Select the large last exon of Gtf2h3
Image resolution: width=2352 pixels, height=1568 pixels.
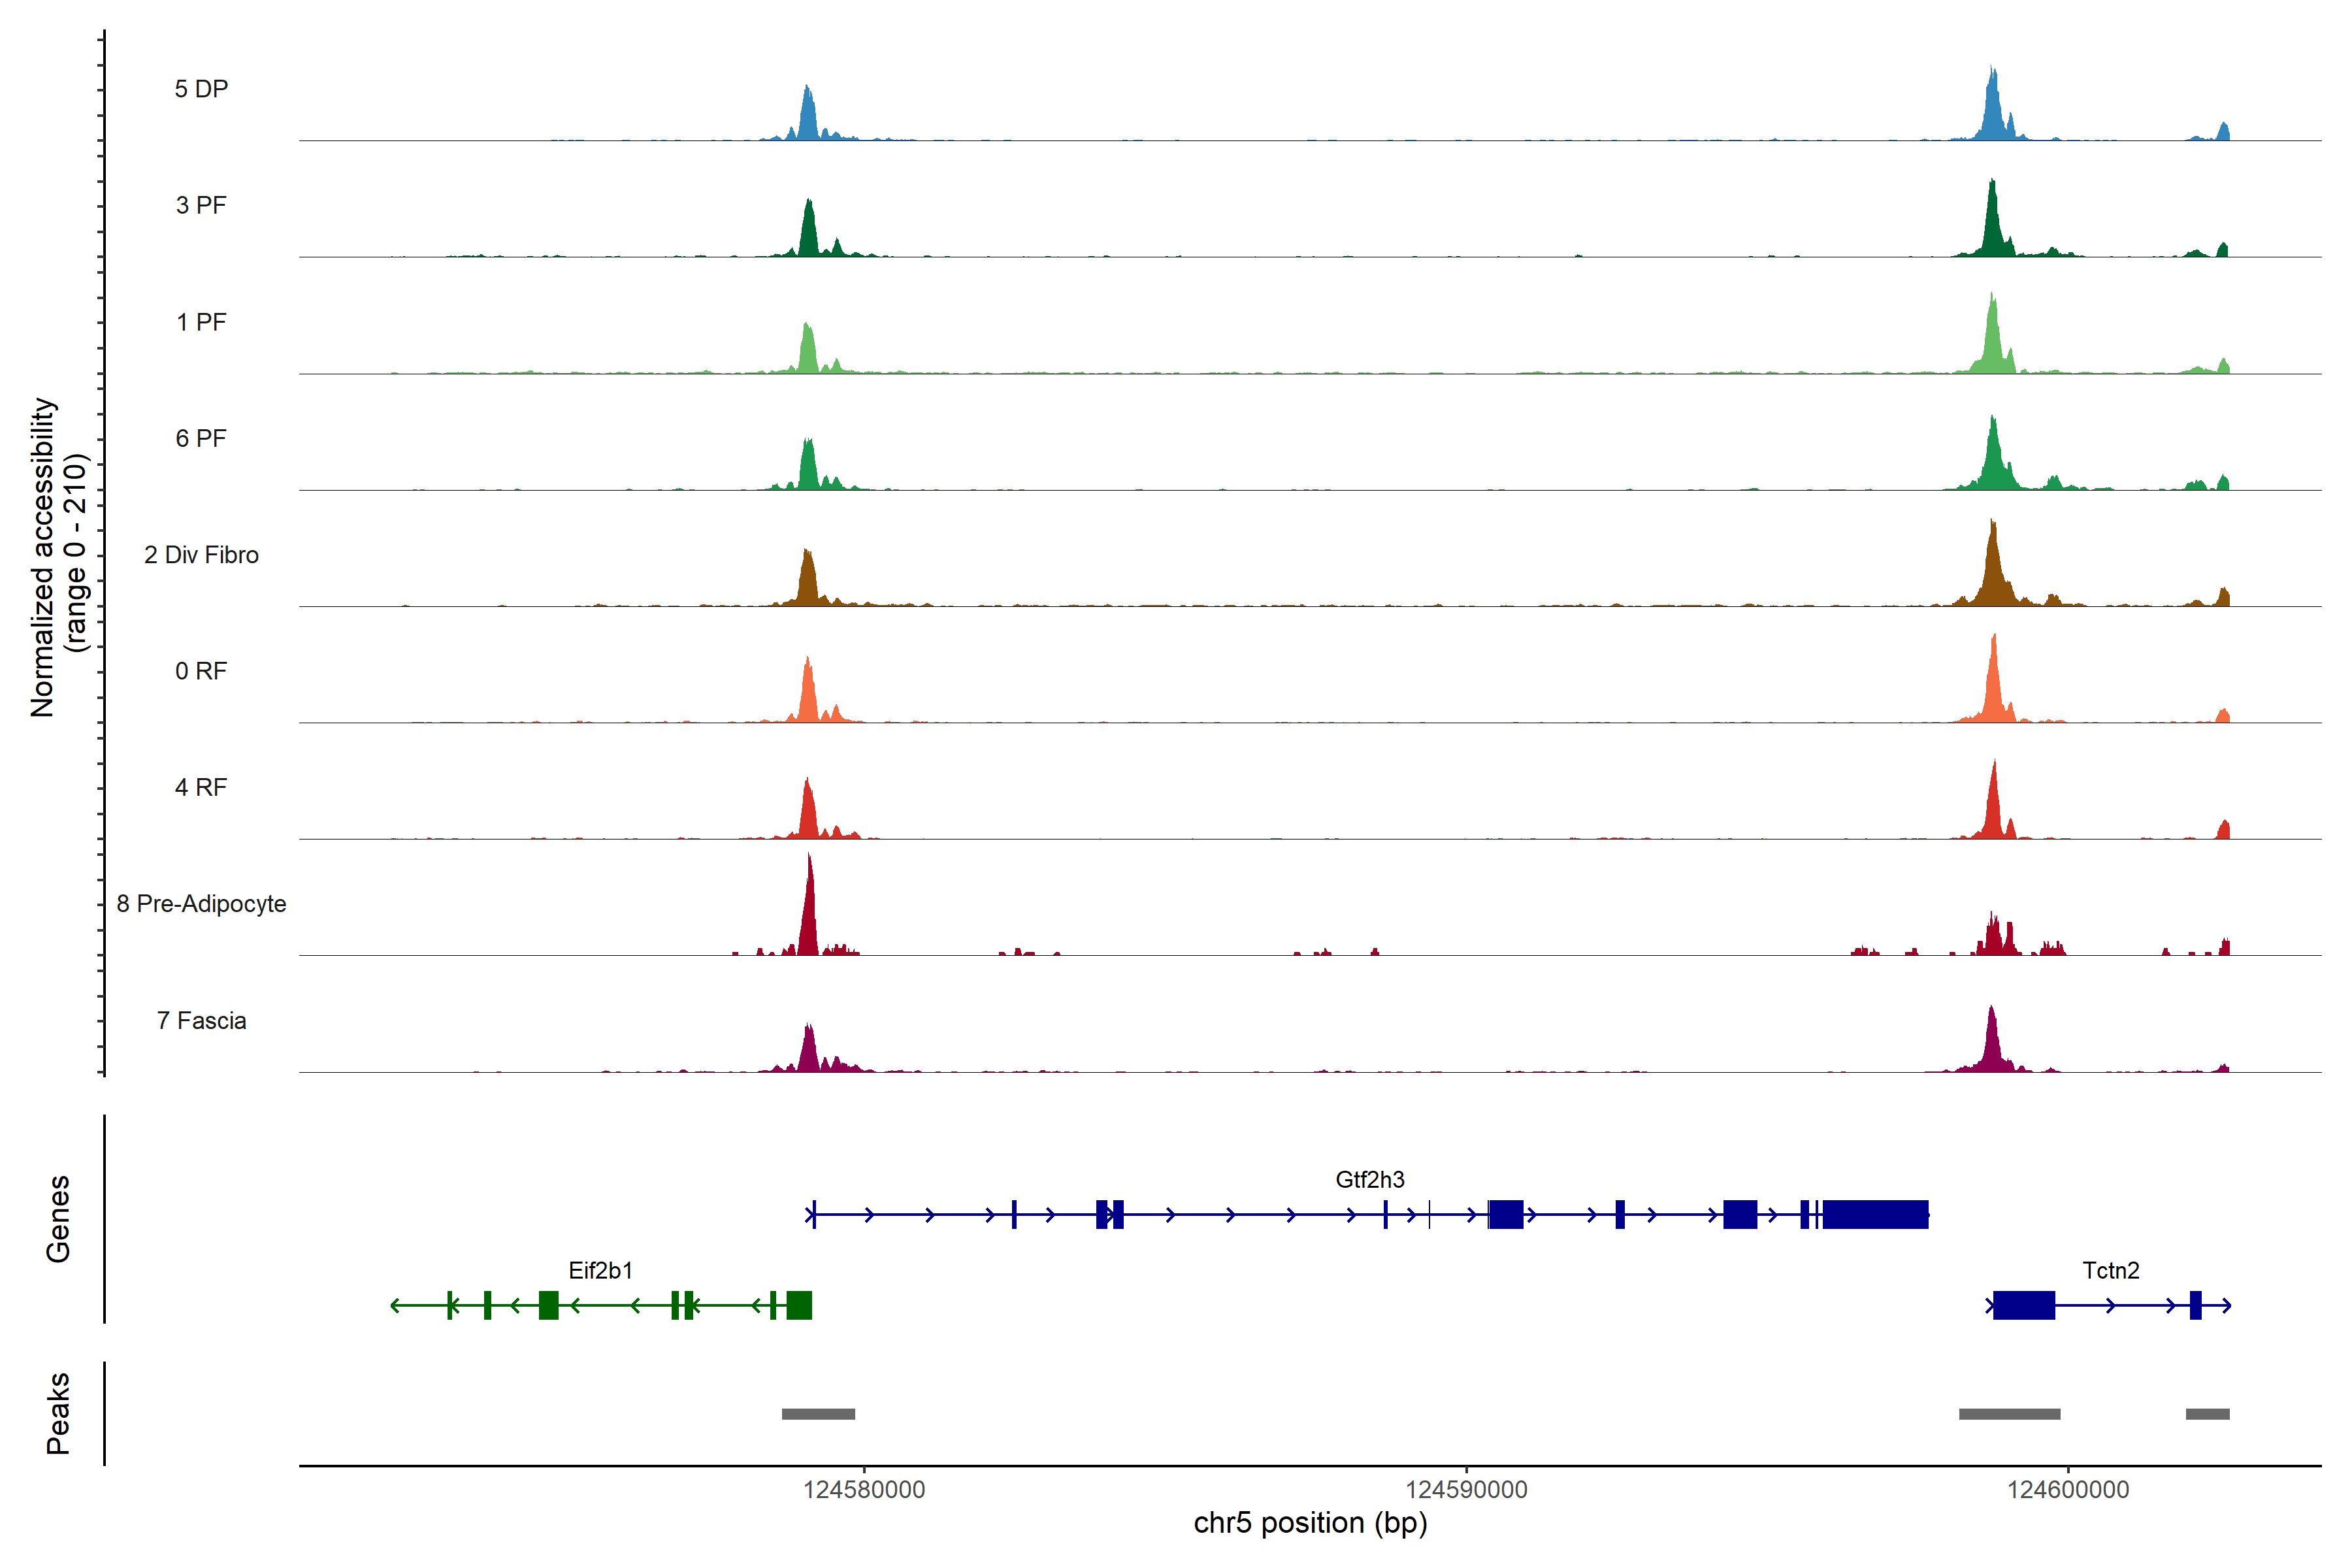(1875, 1214)
